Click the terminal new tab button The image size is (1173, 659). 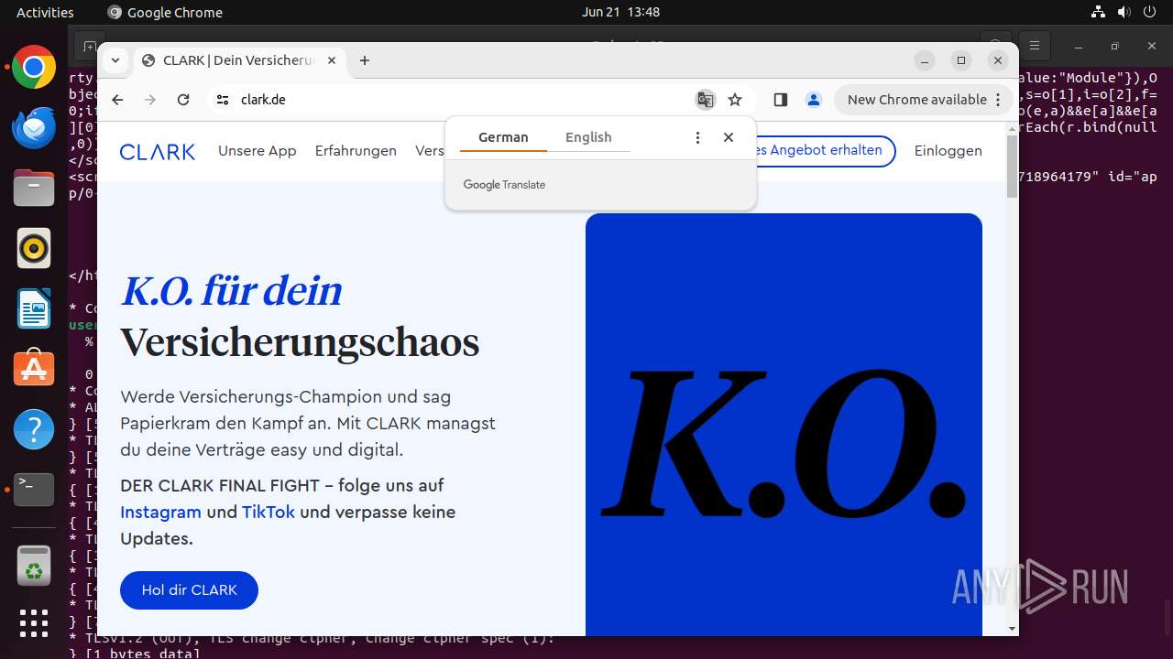89,46
